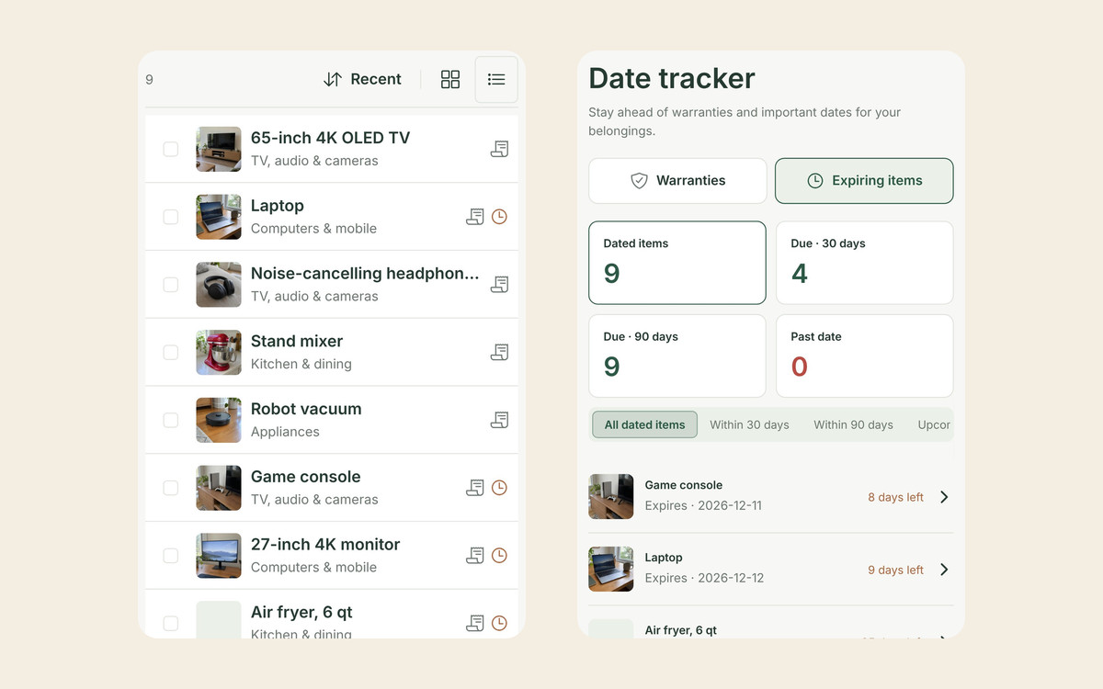Switch to the Expiring items tab
Image resolution: width=1103 pixels, height=689 pixels.
point(864,181)
